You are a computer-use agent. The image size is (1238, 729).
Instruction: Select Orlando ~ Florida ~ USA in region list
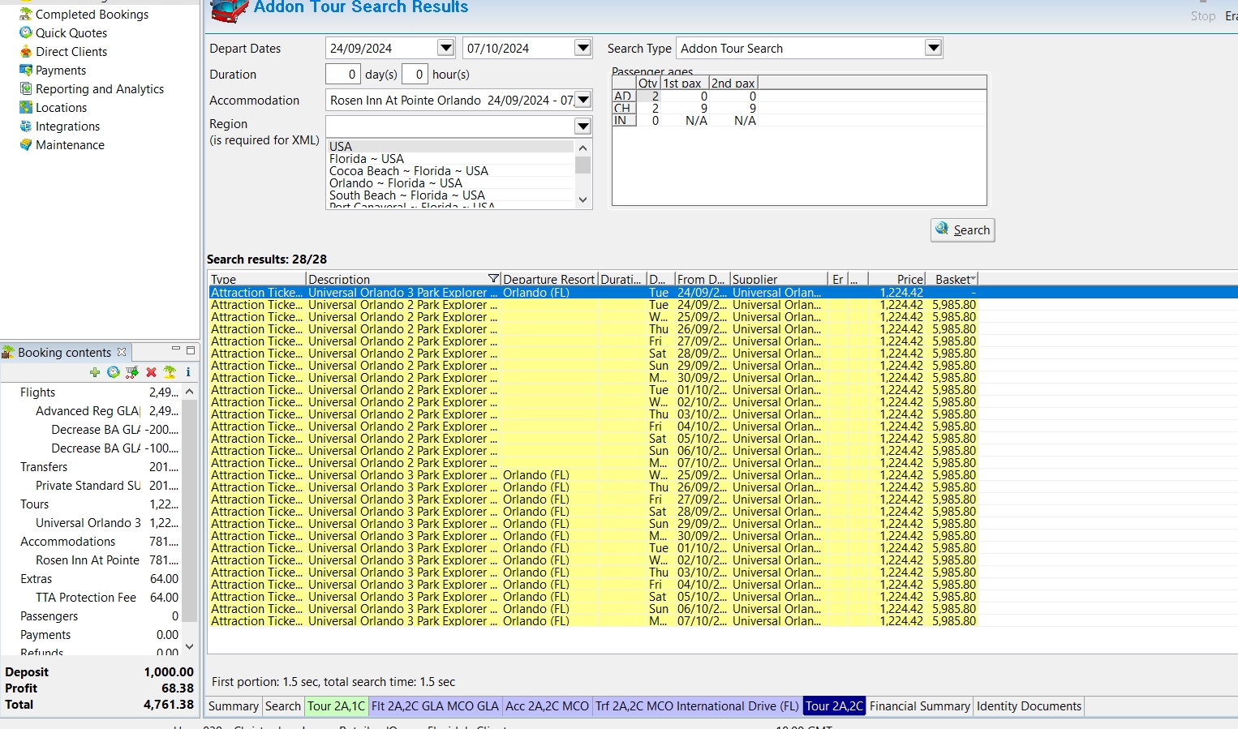395,183
